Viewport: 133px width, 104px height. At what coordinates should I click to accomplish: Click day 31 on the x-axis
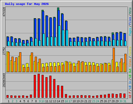[125, 101]
